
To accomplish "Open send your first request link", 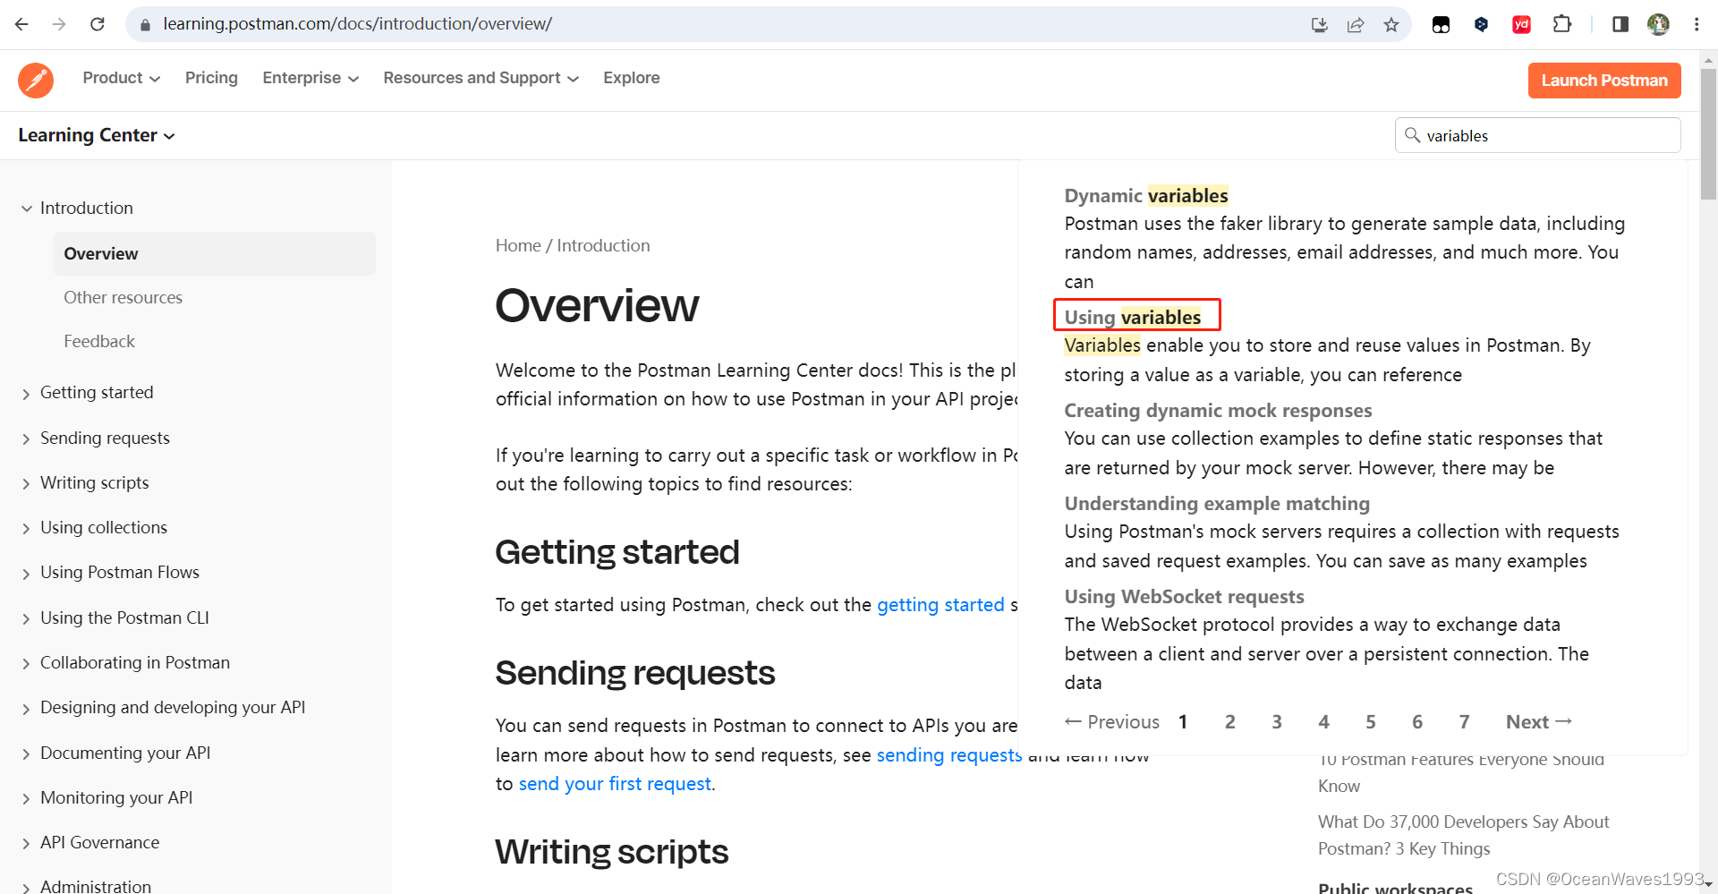I will click(x=615, y=784).
